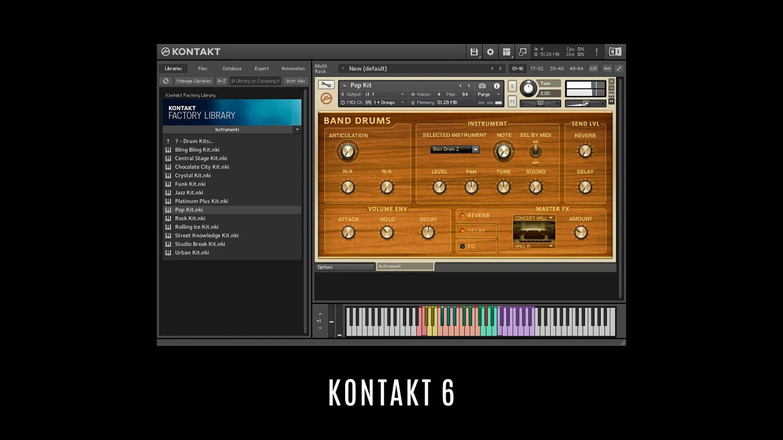Click the minimized view icon
The height and width of the screenshot is (440, 783).
[522, 52]
